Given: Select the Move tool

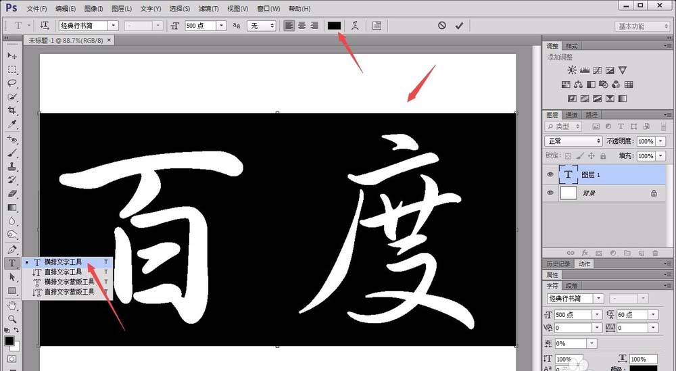Looking at the screenshot, I should click(x=11, y=55).
